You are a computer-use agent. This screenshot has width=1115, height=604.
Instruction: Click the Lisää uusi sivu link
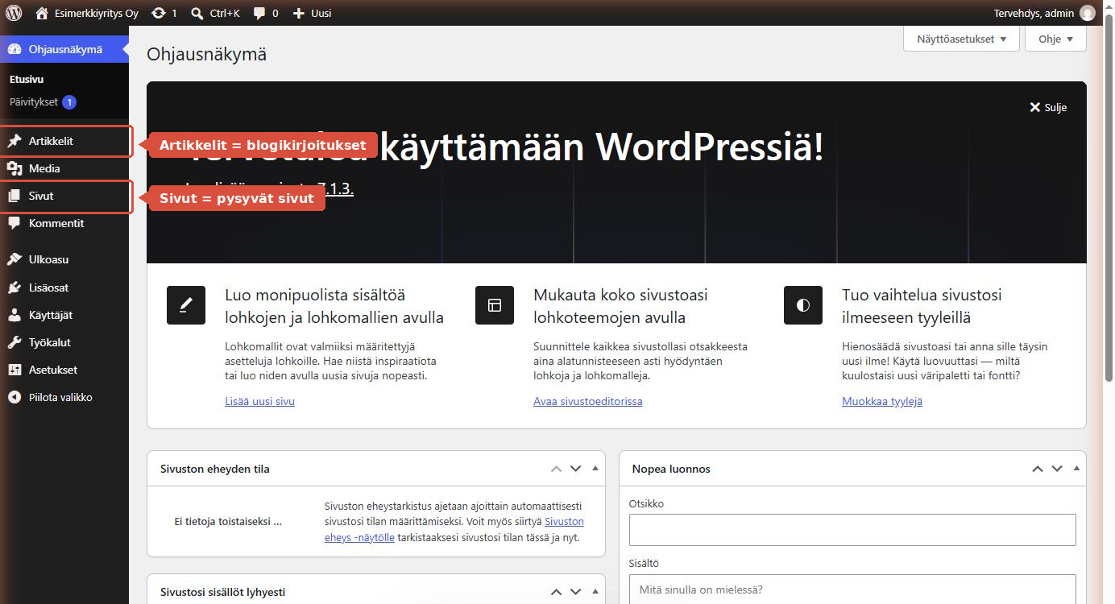pos(259,401)
